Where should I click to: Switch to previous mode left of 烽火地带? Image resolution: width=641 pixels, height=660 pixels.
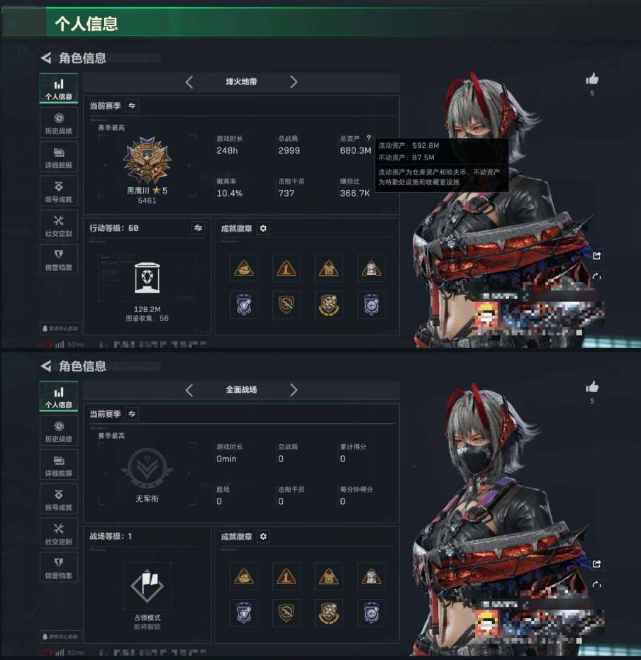point(189,82)
